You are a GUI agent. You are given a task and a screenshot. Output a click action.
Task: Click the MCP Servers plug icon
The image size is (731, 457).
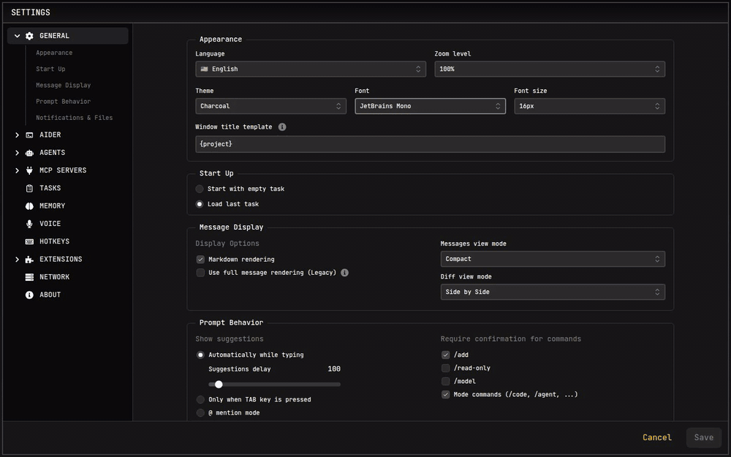29,170
